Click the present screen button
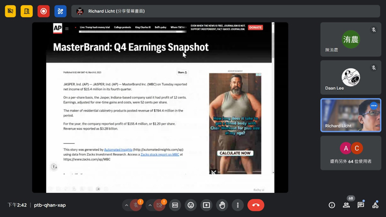386x217 pixels. (x=206, y=205)
